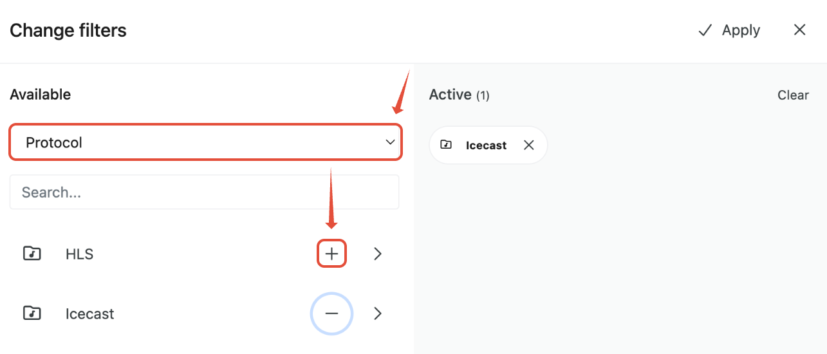Select the HLS list item label
Image resolution: width=827 pixels, height=354 pixels.
pyautogui.click(x=79, y=254)
